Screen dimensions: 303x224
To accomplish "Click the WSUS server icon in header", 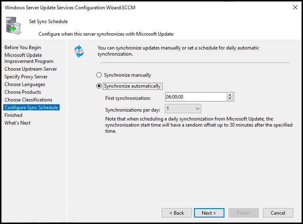I will click(13, 26).
